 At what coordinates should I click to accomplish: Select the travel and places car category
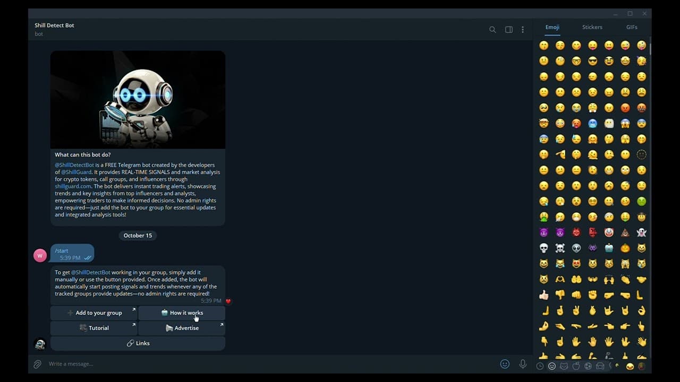click(x=600, y=366)
